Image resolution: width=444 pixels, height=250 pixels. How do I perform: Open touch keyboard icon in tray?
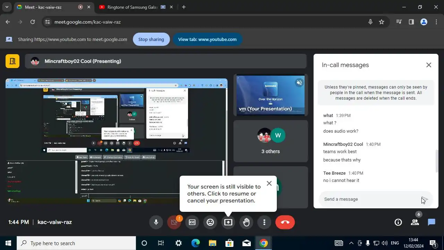(x=339, y=243)
